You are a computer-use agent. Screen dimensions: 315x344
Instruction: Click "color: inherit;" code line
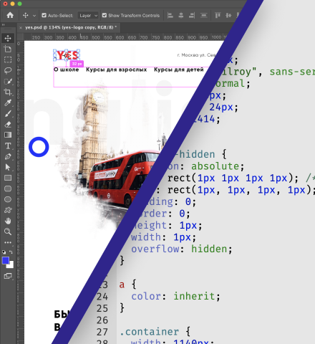click(175, 296)
